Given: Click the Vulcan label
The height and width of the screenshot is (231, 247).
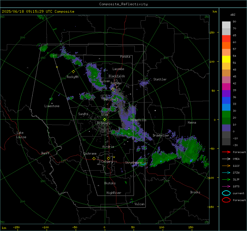Looking at the screenshot, I should click(140, 204).
